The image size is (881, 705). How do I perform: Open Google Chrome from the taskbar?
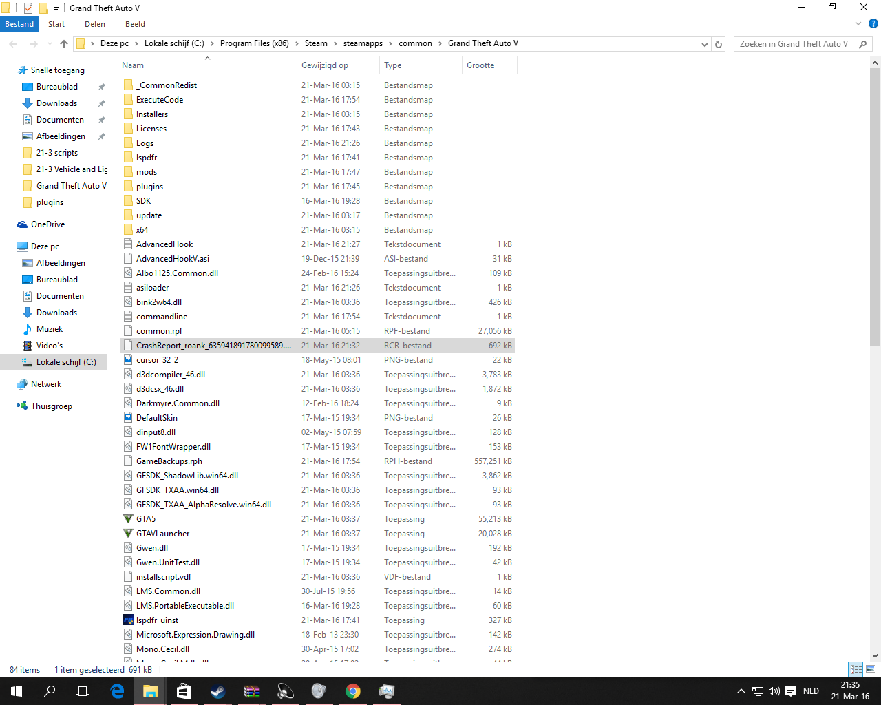[x=353, y=691]
